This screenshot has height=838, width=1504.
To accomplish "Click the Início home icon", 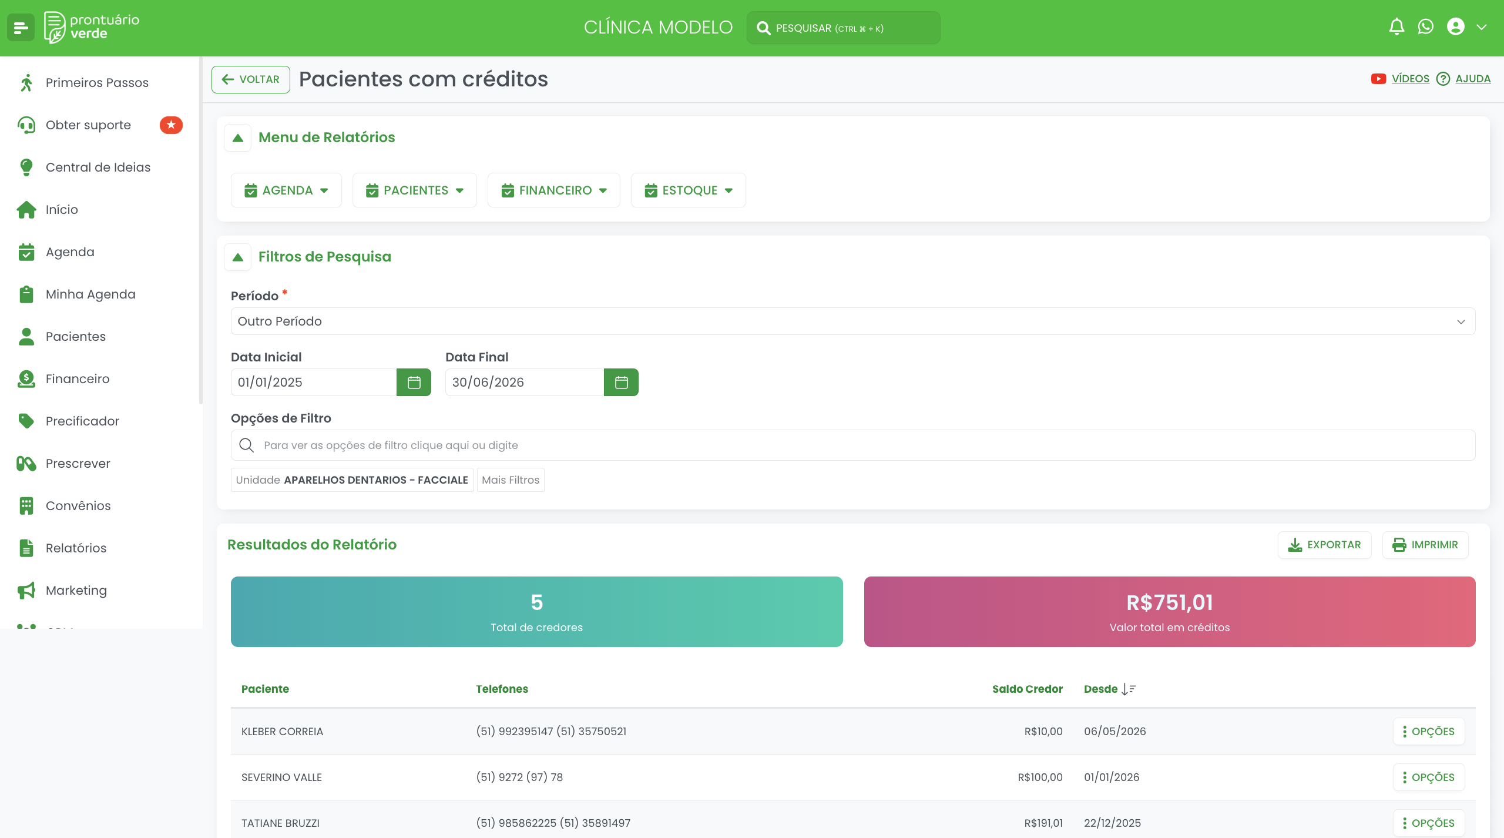I will [x=26, y=210].
